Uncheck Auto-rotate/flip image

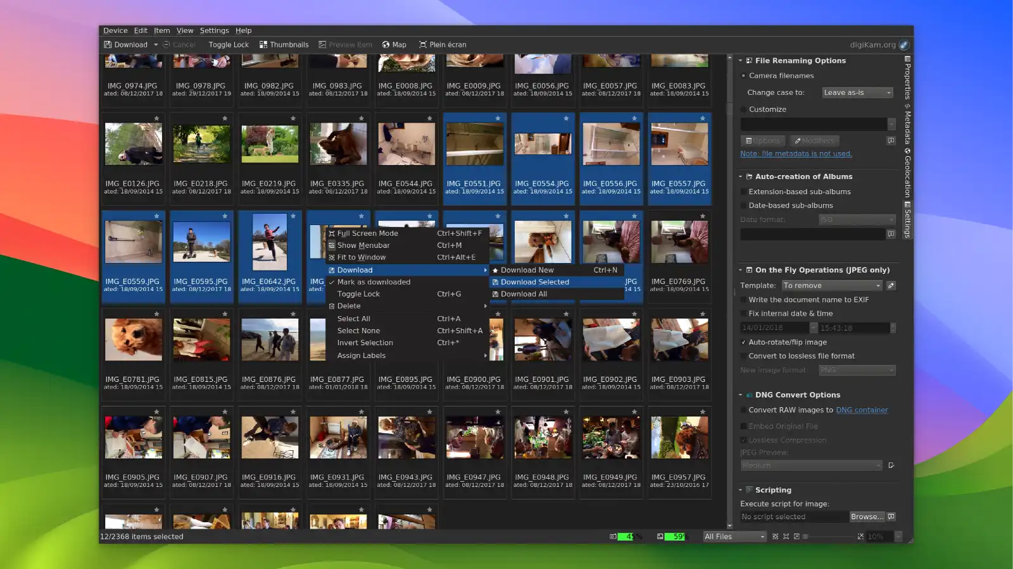[x=743, y=341]
